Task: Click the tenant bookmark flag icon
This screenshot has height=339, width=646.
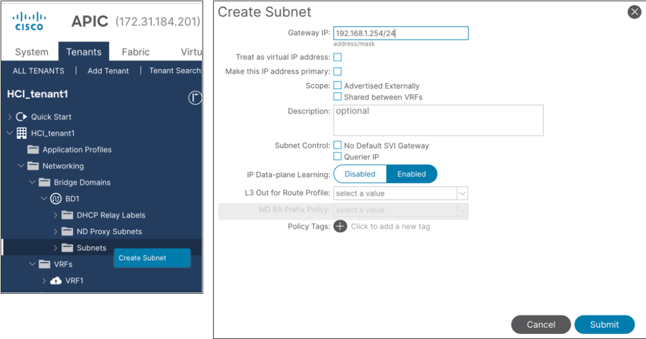Action: coord(194,98)
